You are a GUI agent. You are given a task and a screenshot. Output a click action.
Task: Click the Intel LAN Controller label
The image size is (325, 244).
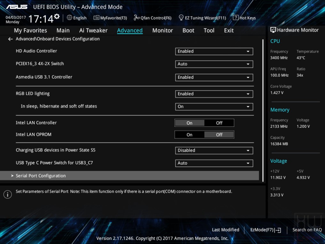[x=36, y=123]
